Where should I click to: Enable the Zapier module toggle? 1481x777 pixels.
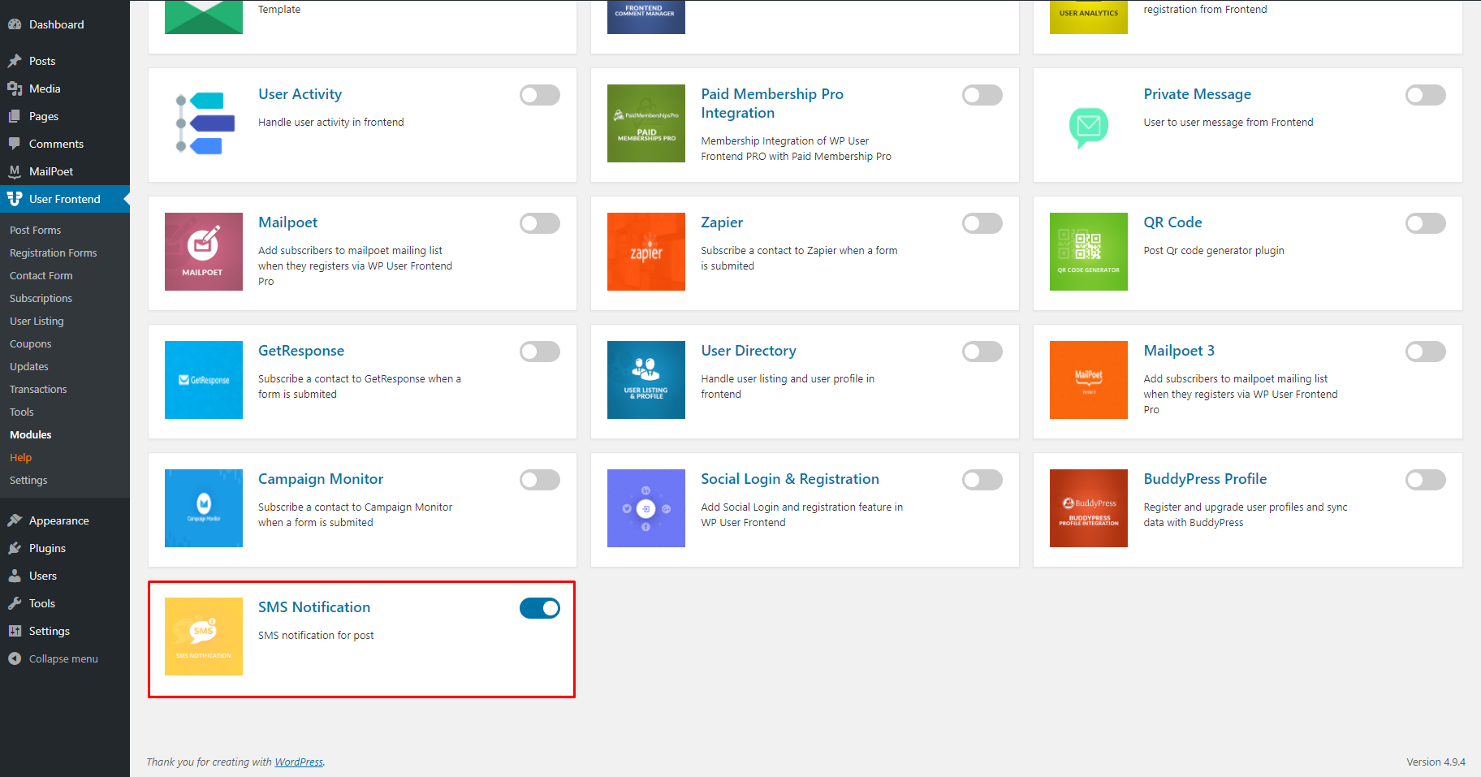click(982, 223)
